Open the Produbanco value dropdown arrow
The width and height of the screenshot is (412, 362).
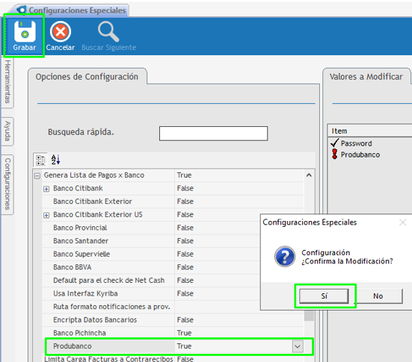pyautogui.click(x=298, y=346)
